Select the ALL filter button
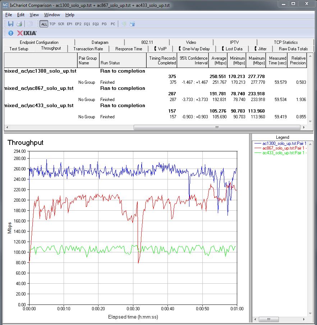The height and width of the screenshot is (325, 317). point(44,24)
